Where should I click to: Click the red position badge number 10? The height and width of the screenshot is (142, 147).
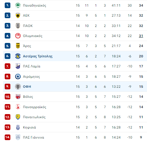8,97
